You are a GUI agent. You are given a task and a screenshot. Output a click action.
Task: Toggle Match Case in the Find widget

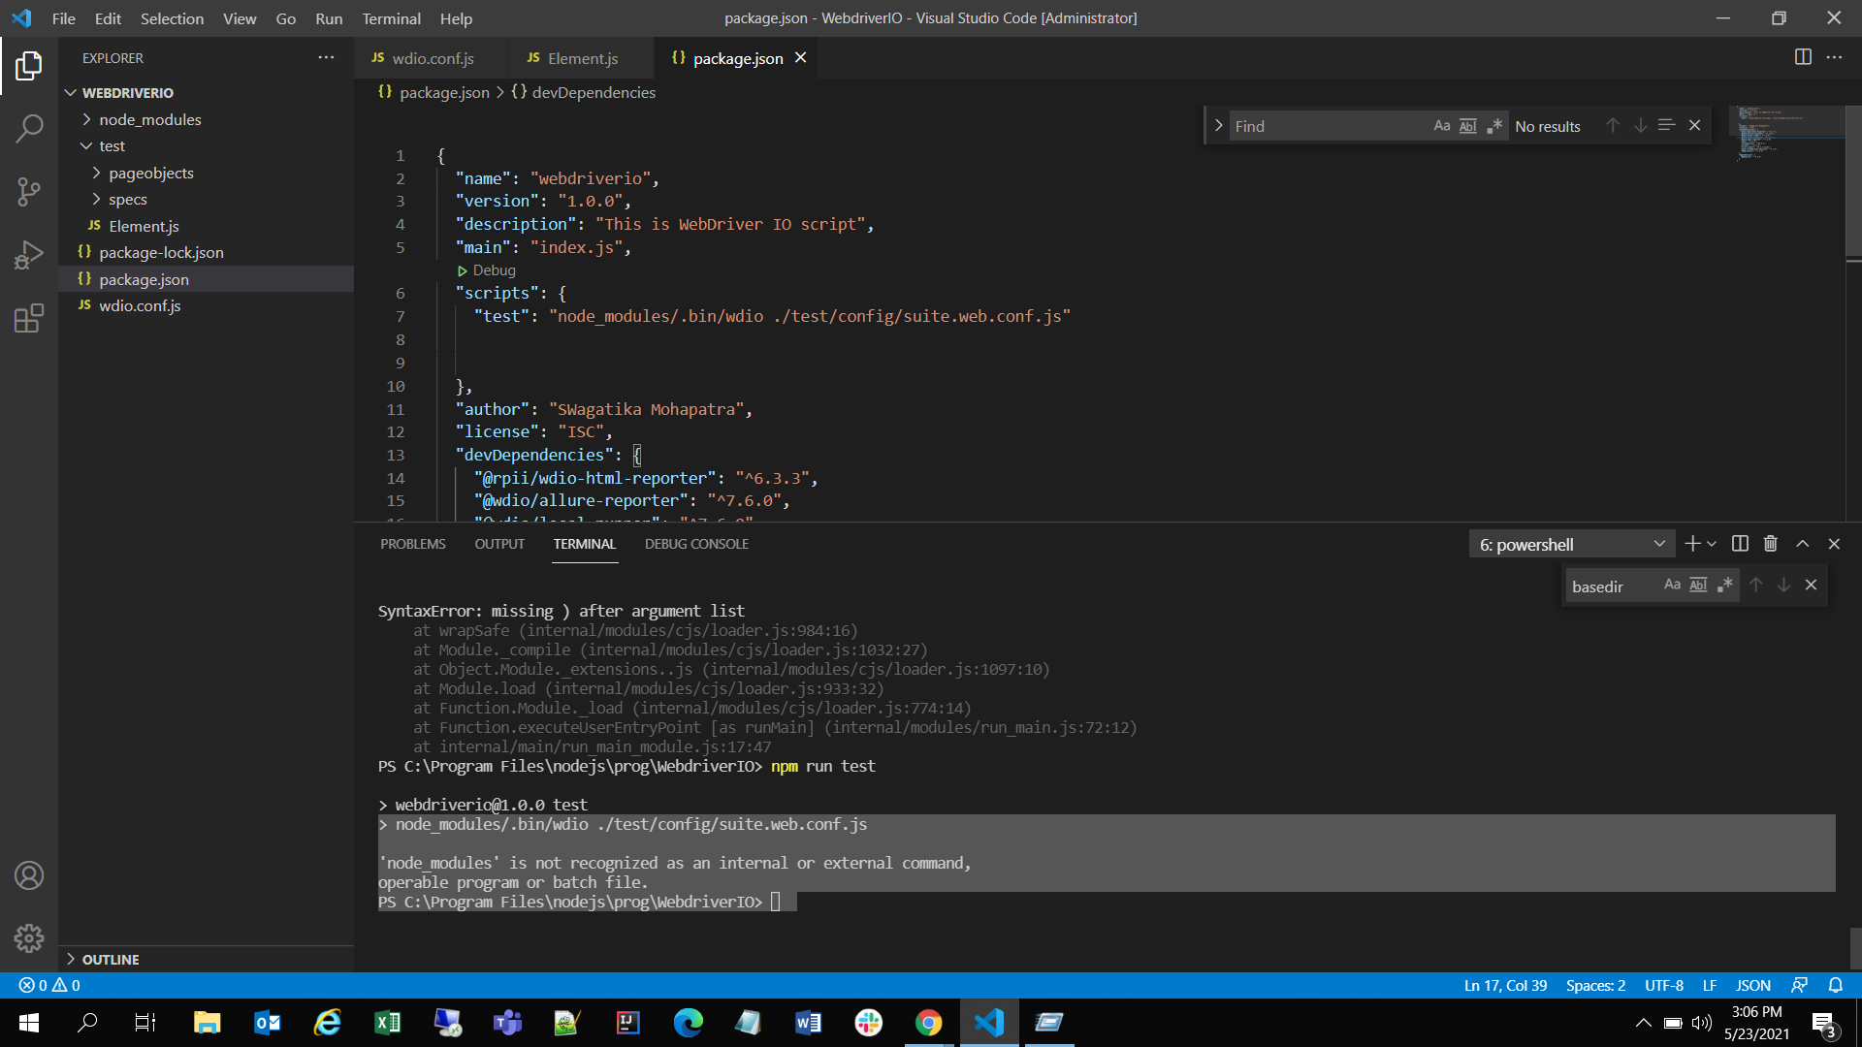tap(1441, 125)
